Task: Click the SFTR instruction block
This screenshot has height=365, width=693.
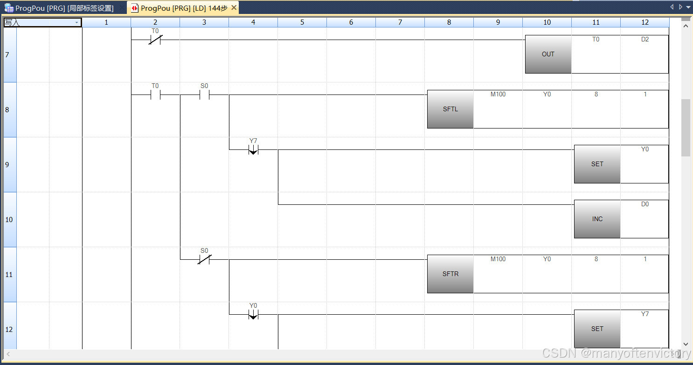Action: point(450,274)
